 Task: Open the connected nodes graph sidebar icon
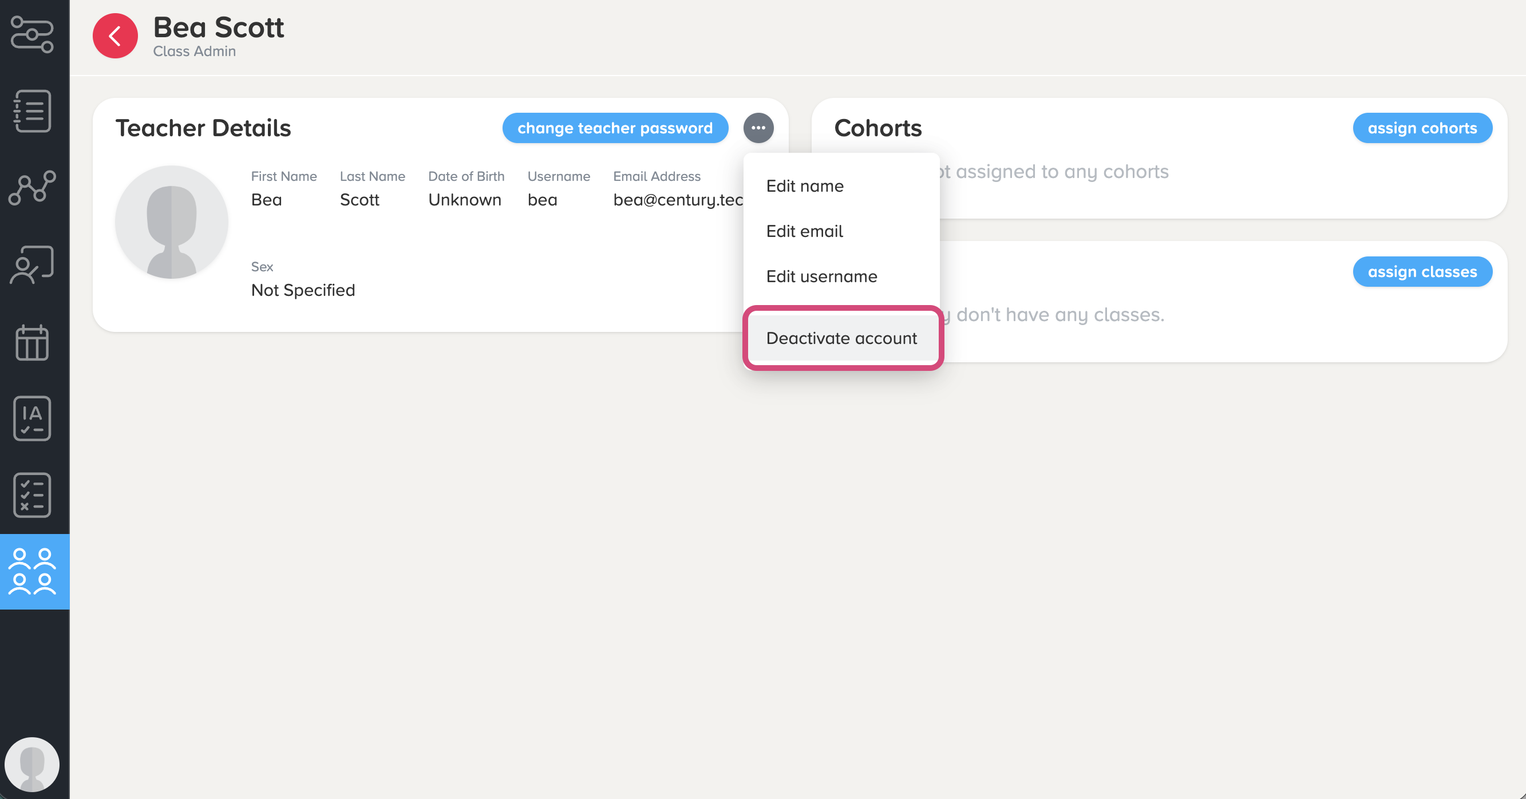tap(33, 188)
